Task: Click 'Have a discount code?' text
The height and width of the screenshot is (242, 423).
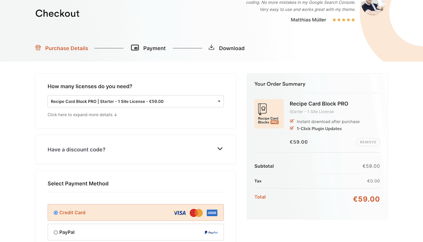Action: click(76, 149)
